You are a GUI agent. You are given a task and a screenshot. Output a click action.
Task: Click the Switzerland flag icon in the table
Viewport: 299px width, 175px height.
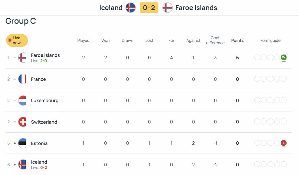(22, 122)
